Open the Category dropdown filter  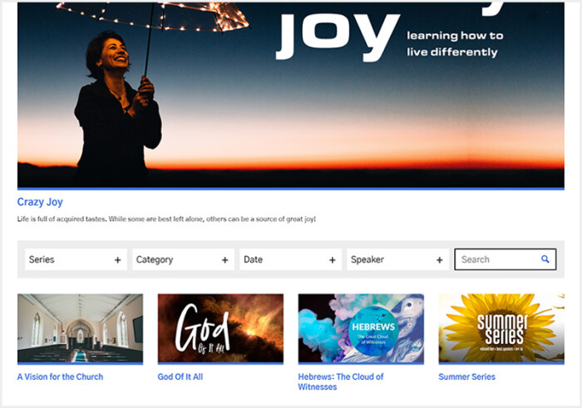(x=184, y=259)
